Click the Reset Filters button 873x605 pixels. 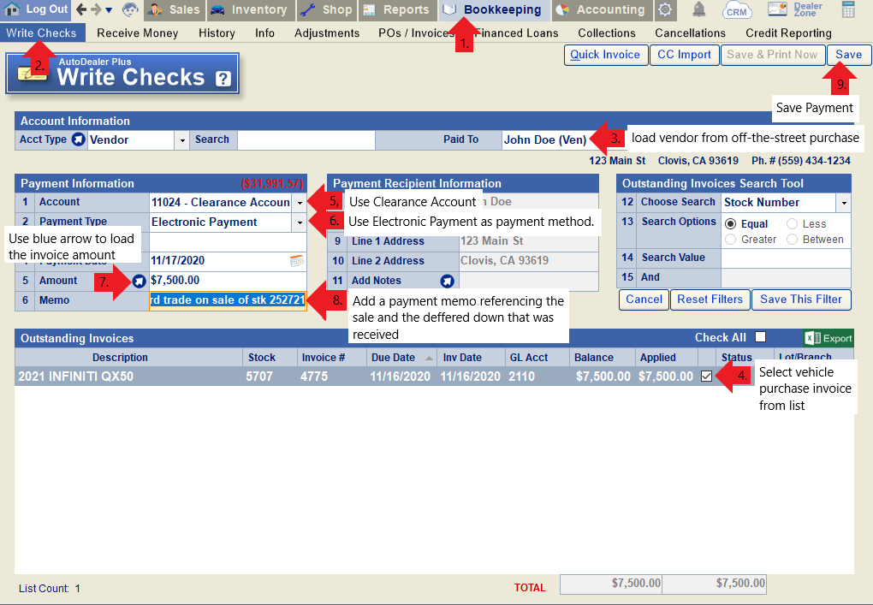(x=710, y=300)
